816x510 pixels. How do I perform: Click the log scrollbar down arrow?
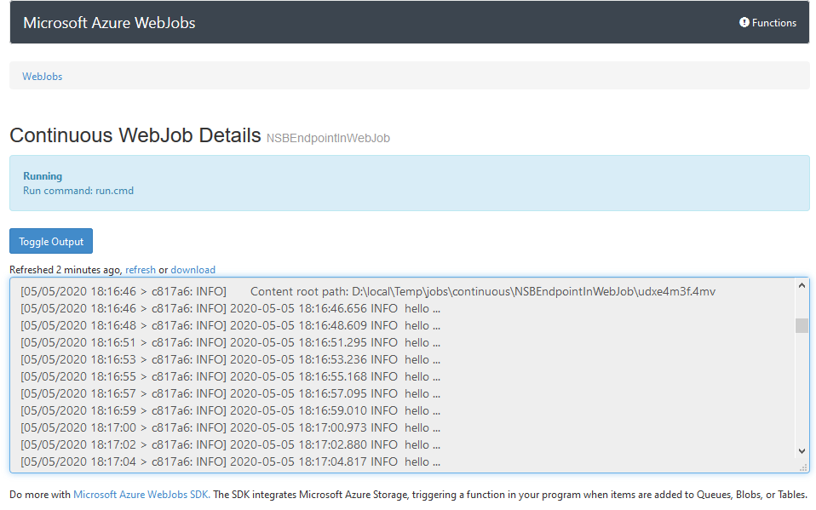pos(802,452)
